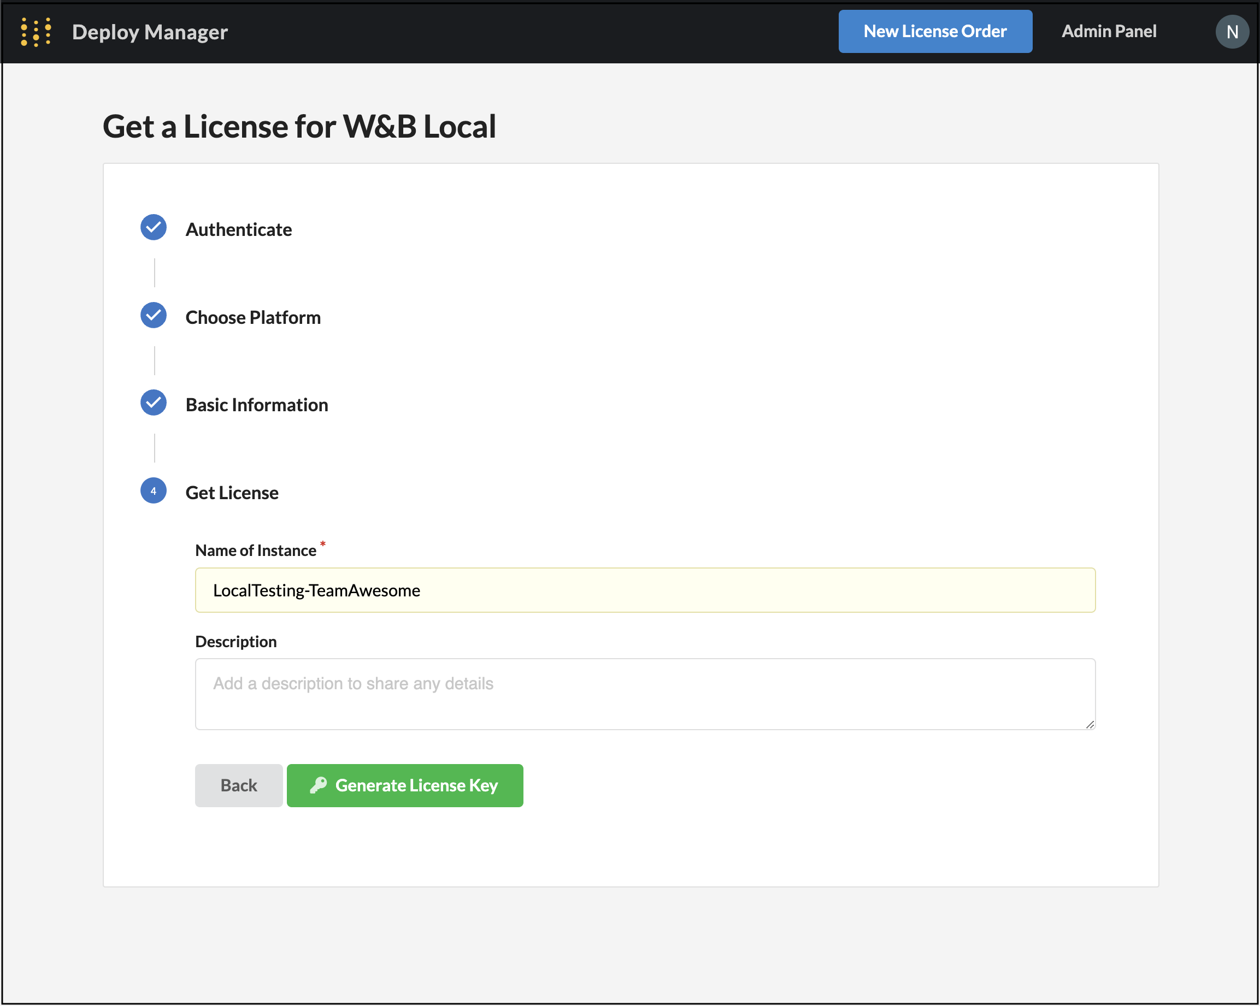This screenshot has height=1006, width=1260.
Task: Click the key icon in Generate button
Action: [319, 785]
